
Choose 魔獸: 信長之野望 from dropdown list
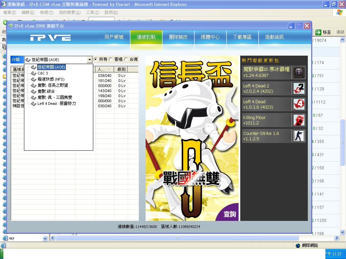pos(53,85)
